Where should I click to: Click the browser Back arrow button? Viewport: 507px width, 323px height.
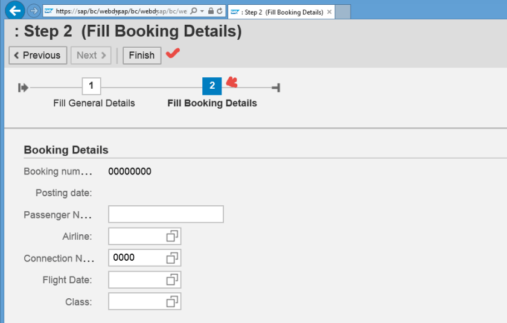point(15,11)
